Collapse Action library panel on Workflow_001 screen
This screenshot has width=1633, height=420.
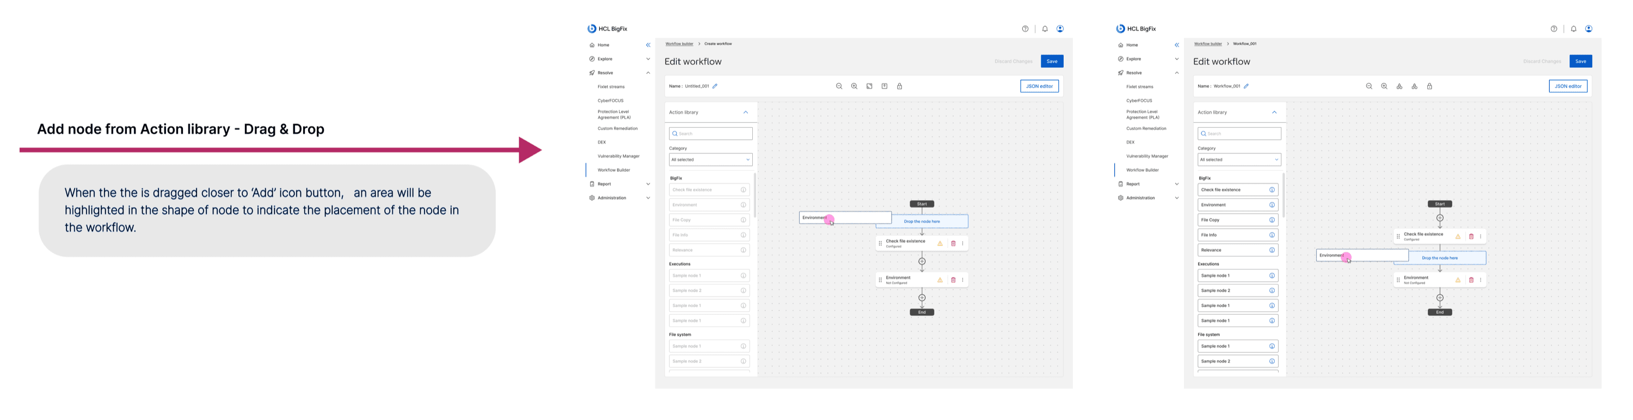click(1274, 112)
